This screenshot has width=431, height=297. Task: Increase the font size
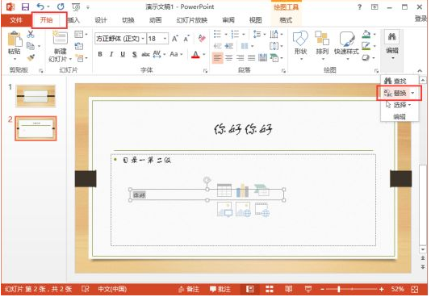click(175, 39)
